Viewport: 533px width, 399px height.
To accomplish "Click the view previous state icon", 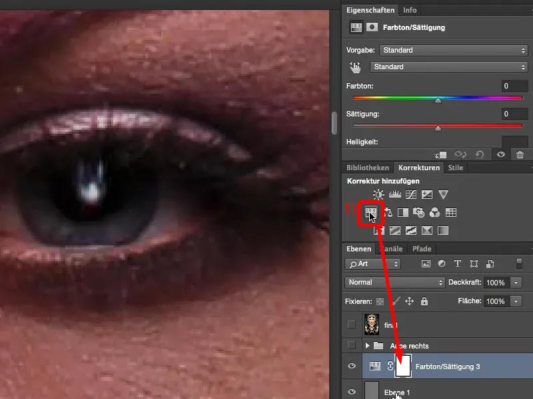I will pyautogui.click(x=460, y=155).
